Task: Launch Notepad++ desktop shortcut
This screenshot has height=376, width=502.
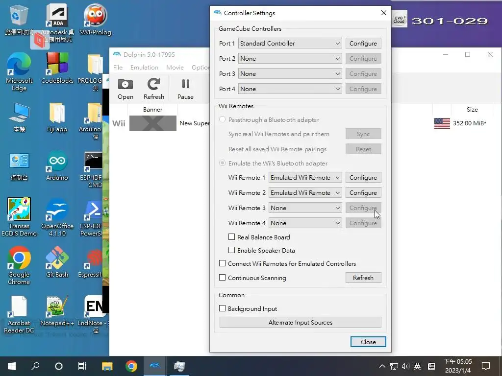Action: [57, 311]
